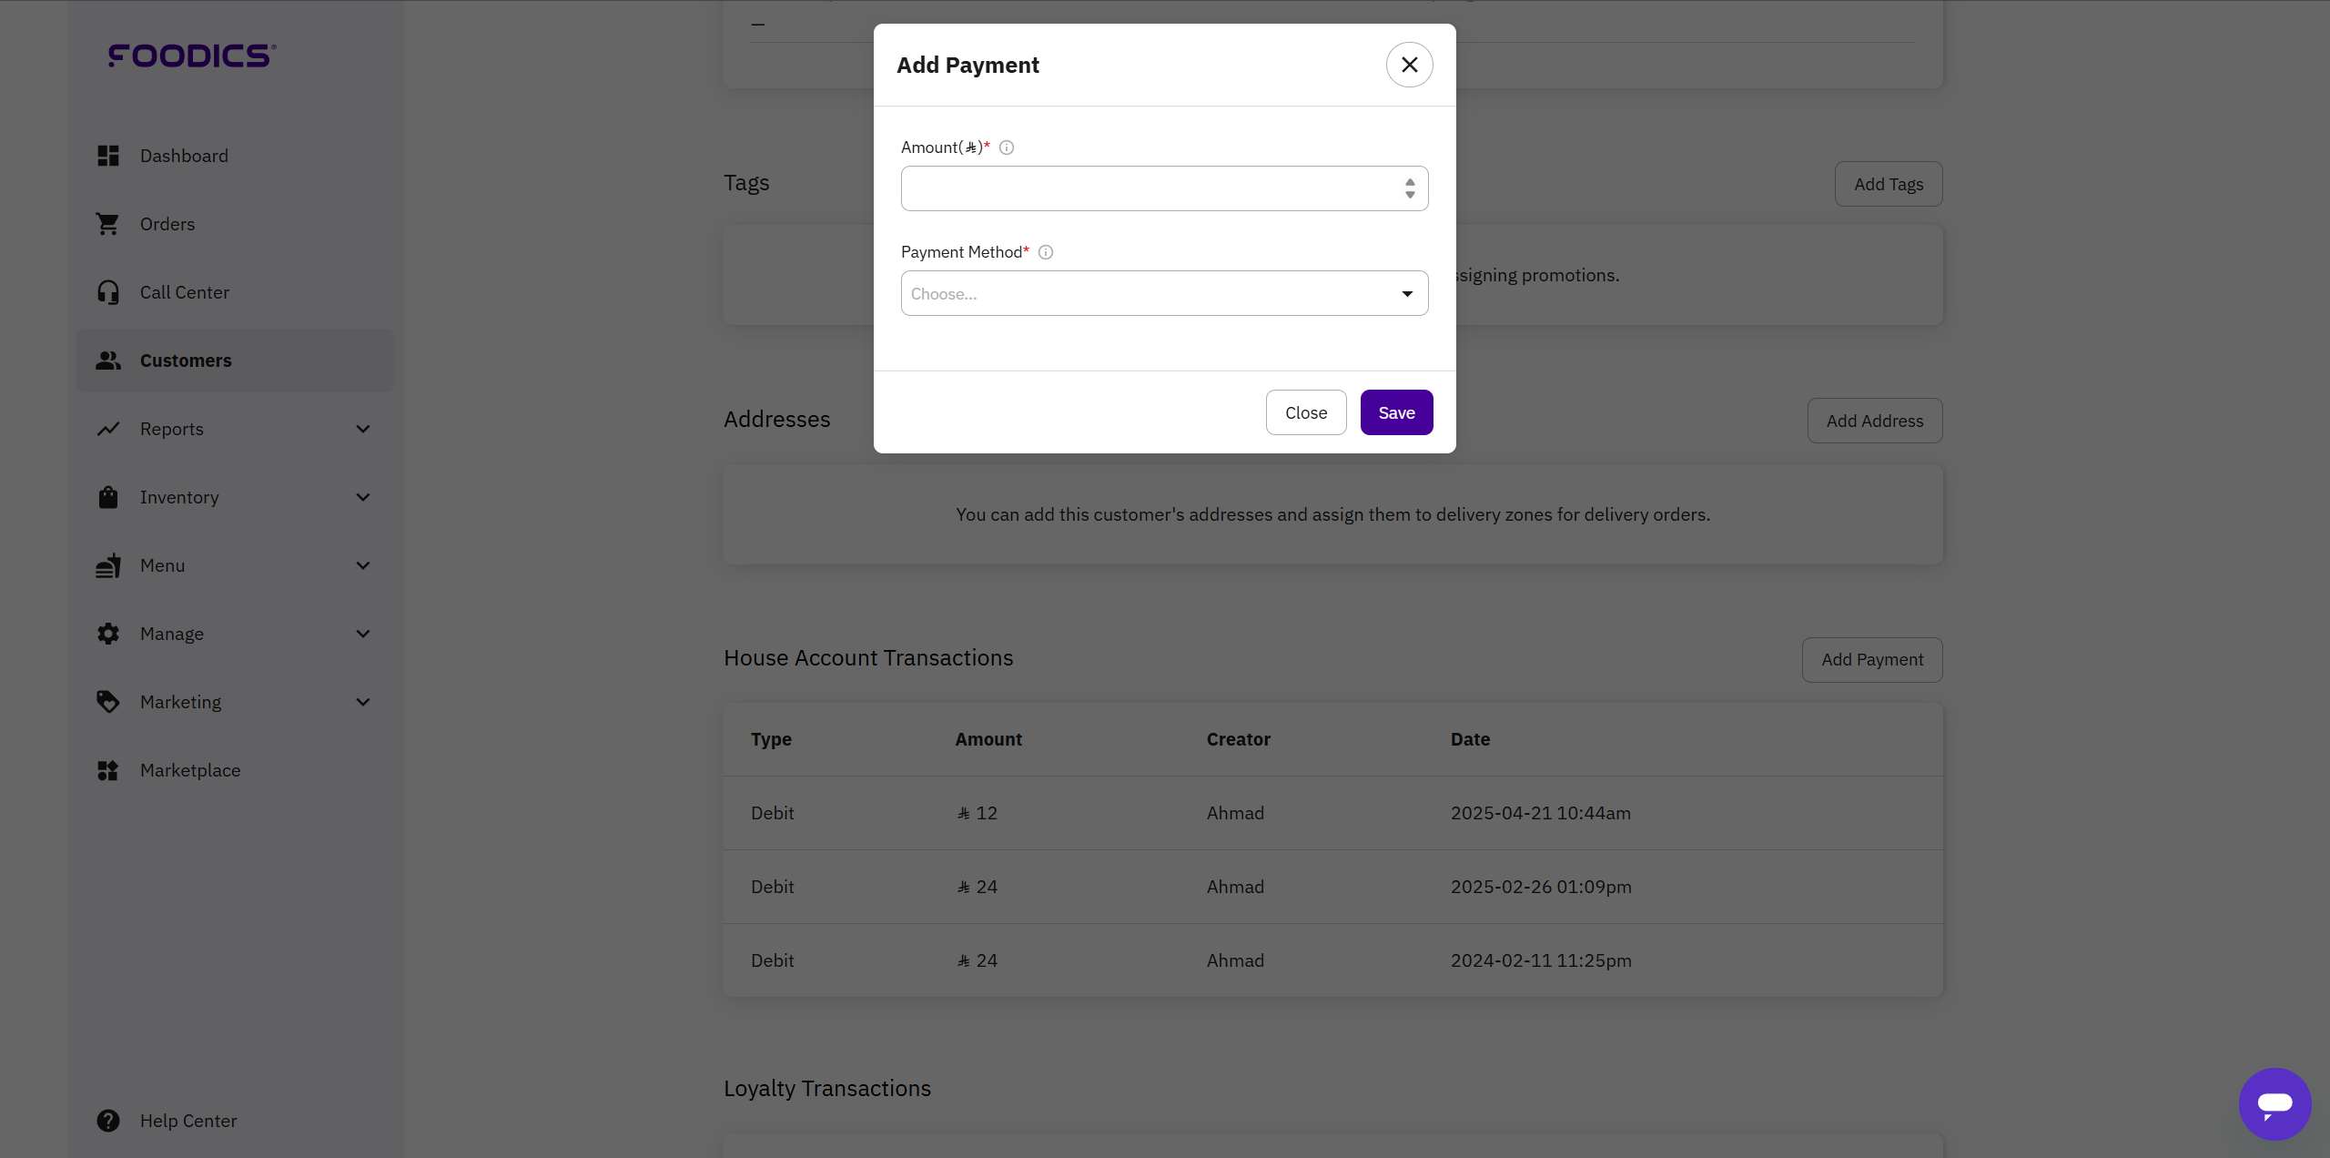The width and height of the screenshot is (2330, 1158).
Task: Open the Customers sidebar item
Action: [x=186, y=361]
